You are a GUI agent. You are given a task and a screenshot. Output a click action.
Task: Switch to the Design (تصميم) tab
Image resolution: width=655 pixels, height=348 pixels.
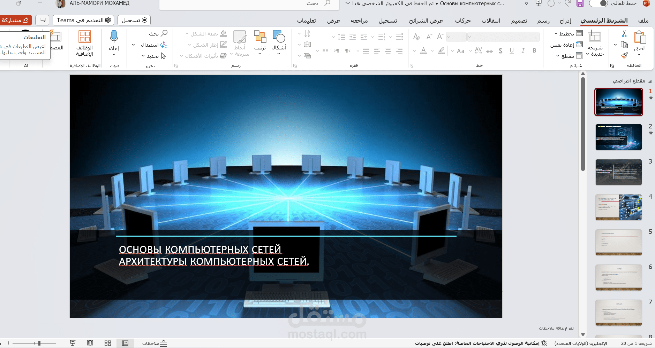click(519, 21)
